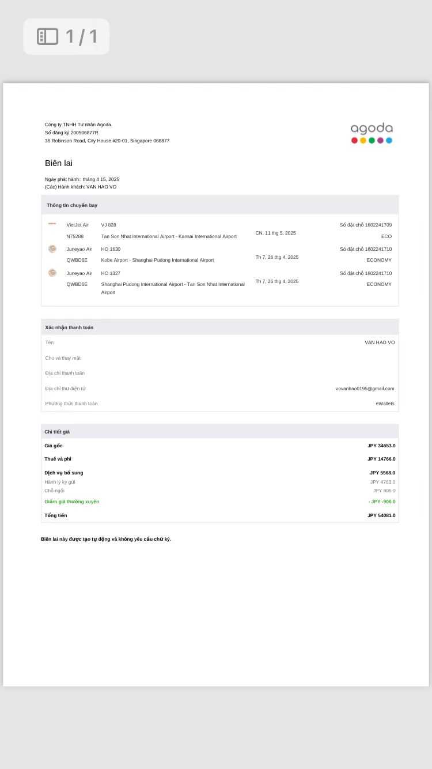
Task: Click the "Thông tin chuyến bay" section header
Action: click(72, 205)
